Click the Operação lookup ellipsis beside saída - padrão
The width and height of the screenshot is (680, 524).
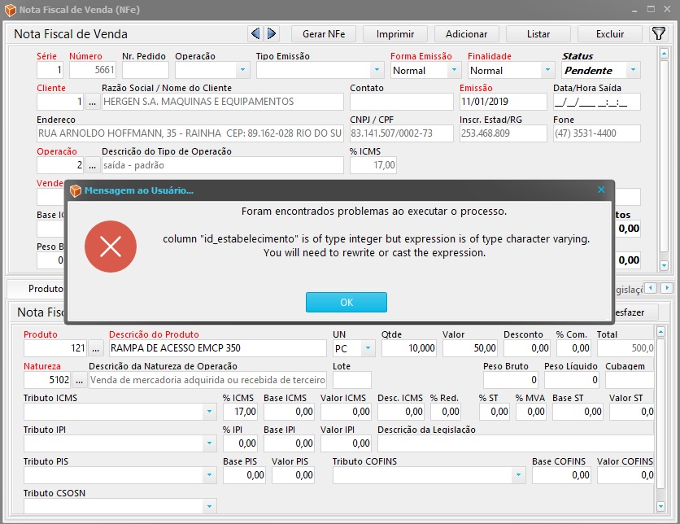click(x=93, y=165)
